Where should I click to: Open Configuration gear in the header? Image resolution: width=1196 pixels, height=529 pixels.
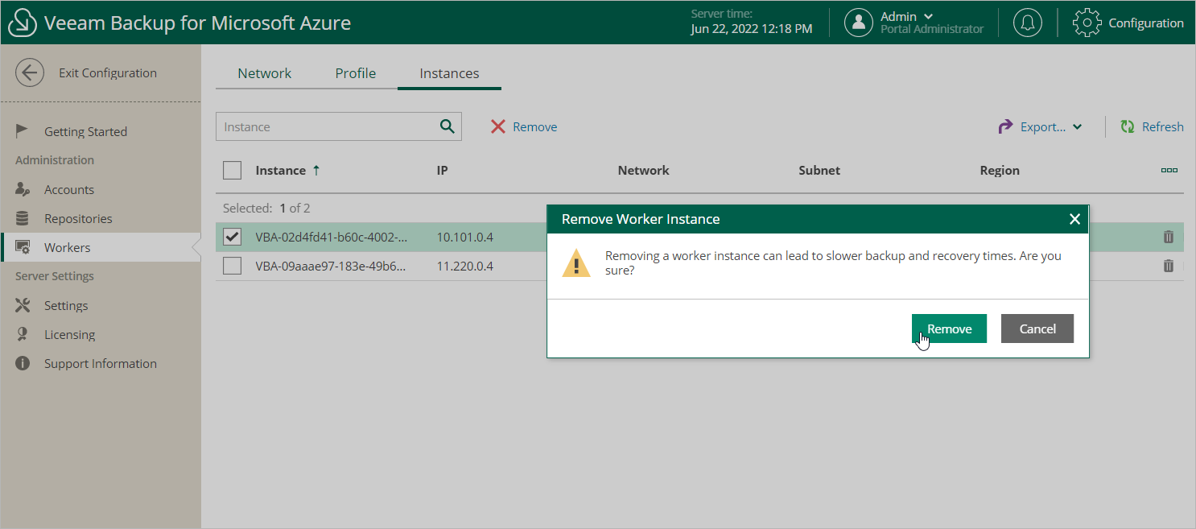[1128, 23]
